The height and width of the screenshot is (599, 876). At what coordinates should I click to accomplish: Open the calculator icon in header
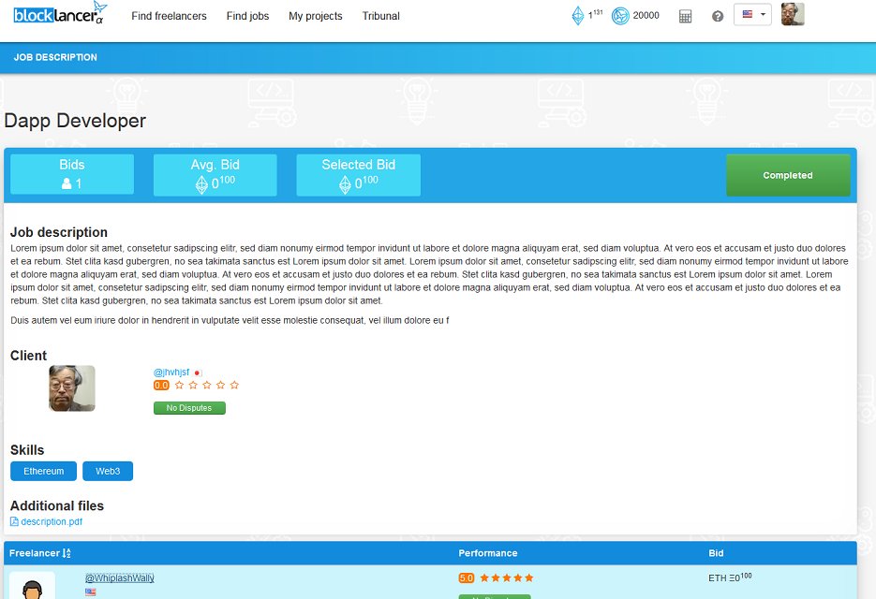[x=685, y=17]
